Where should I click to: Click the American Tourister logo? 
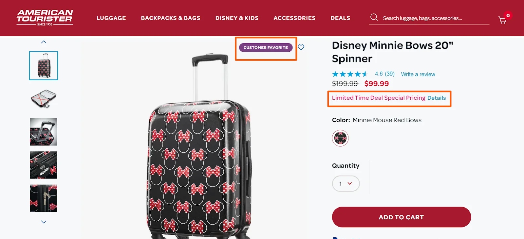tap(45, 18)
